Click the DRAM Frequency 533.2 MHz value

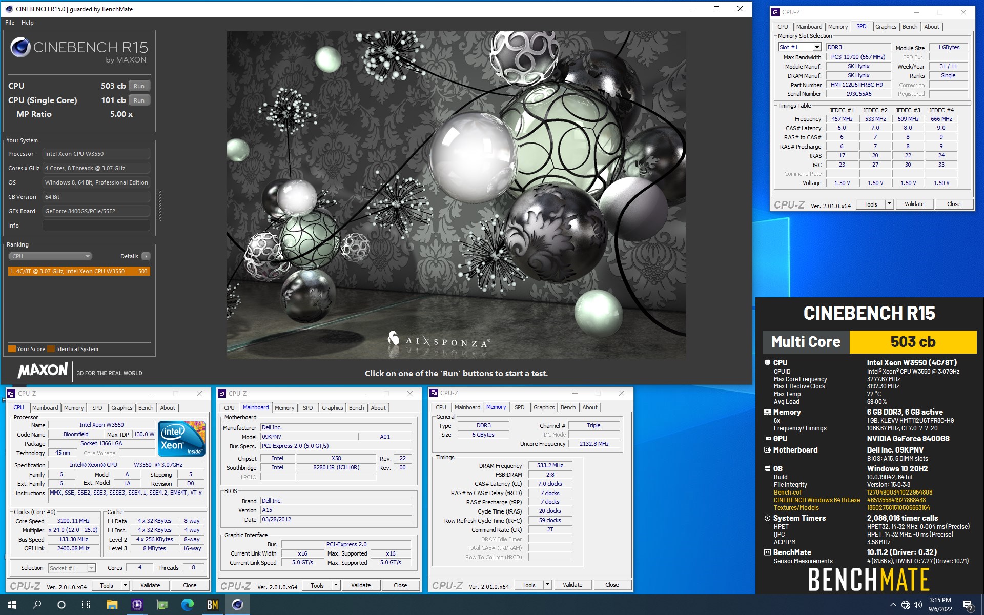point(550,466)
